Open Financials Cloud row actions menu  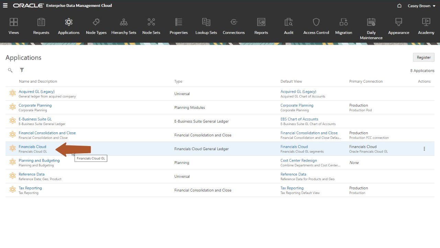pos(424,149)
